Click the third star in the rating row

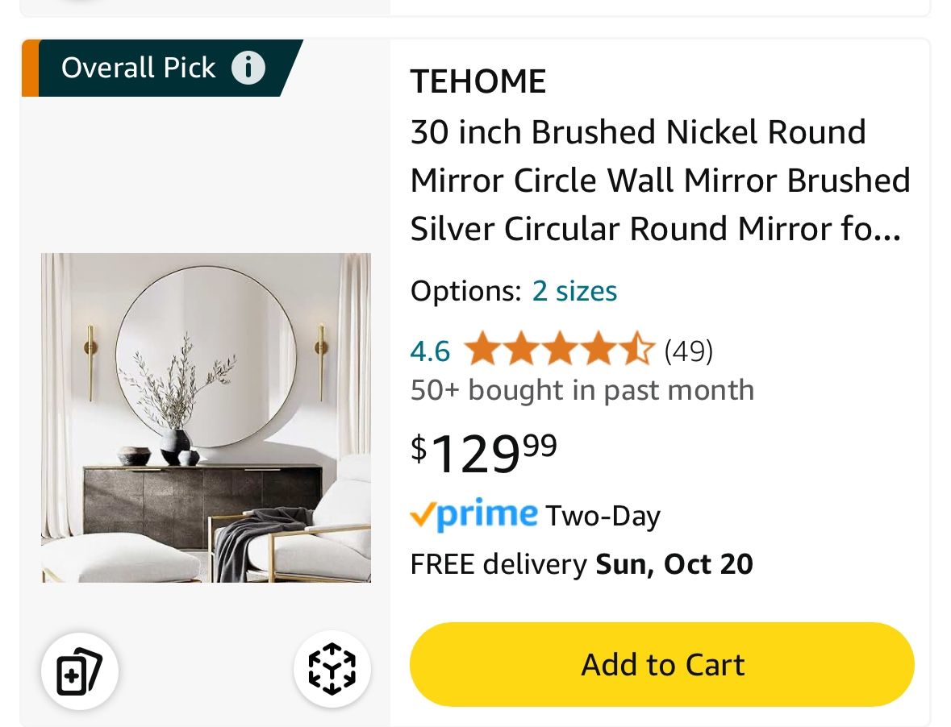559,350
